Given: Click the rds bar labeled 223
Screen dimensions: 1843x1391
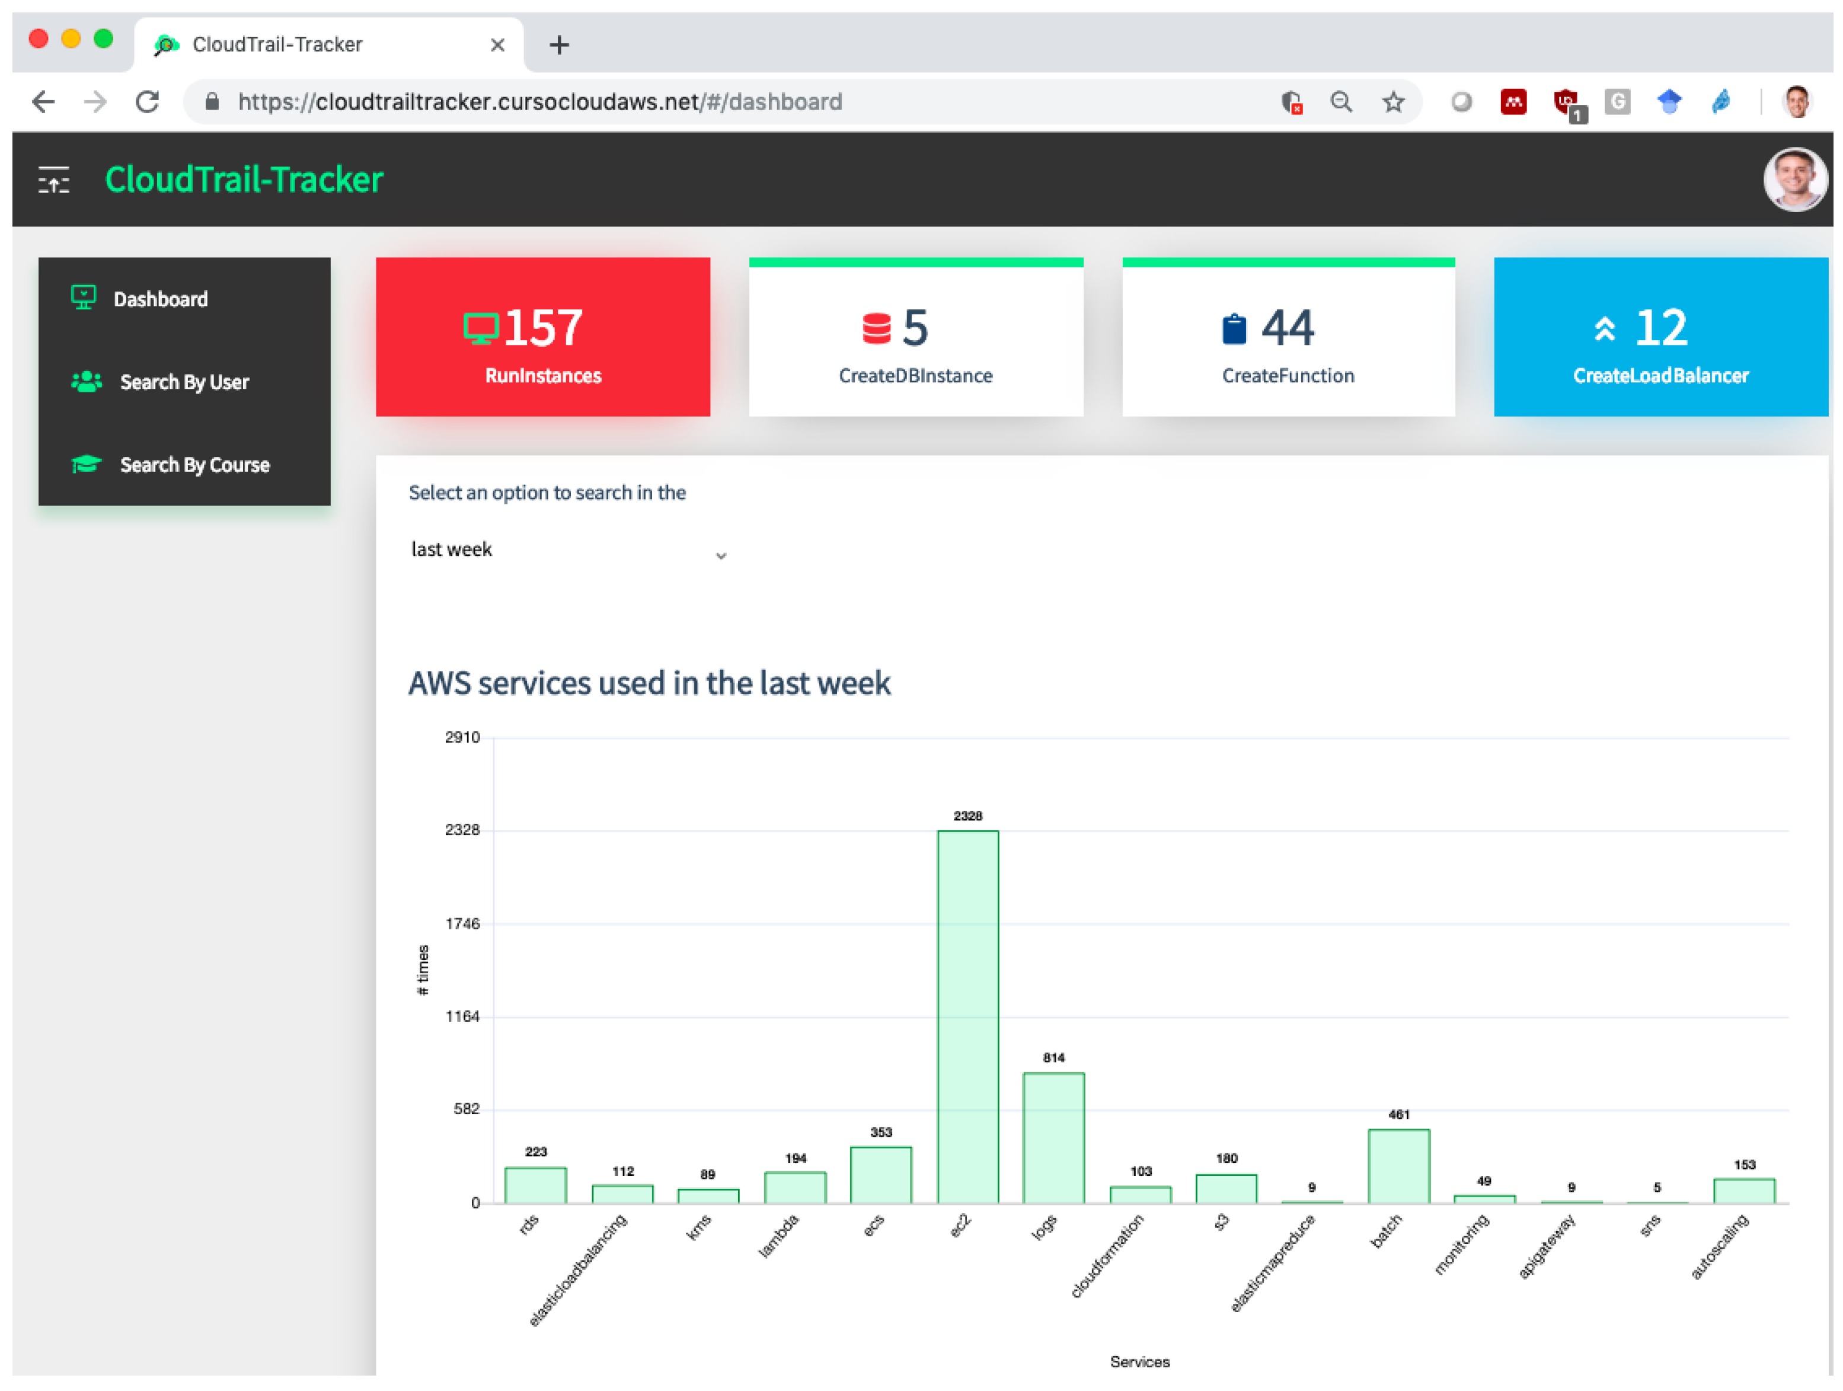Looking at the screenshot, I should [x=536, y=1185].
